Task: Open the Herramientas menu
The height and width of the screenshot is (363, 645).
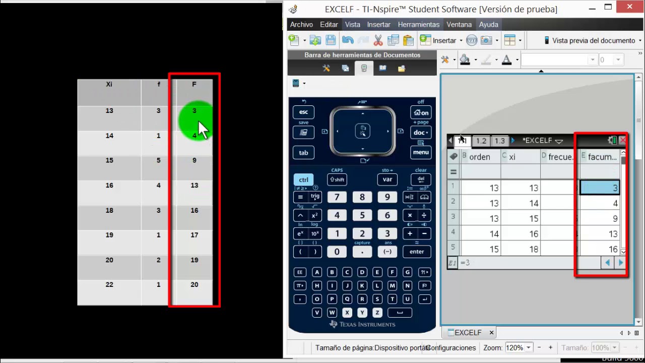Action: 418,24
